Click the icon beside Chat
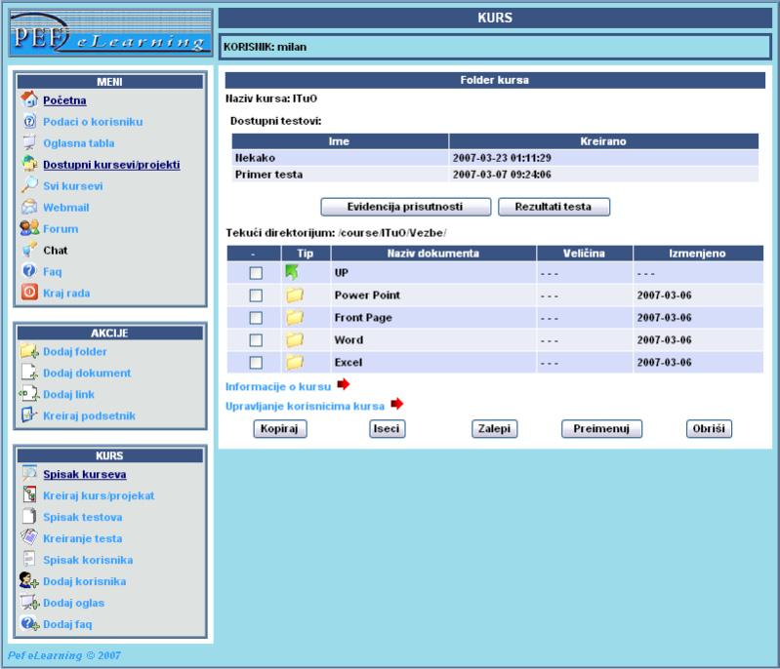 tap(29, 249)
